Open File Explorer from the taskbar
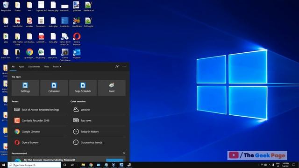Viewport: 299px width, 168px height. 83,165
